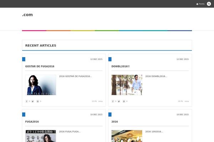214x142 pixels.
Task: Click blue category tag on GOSTAR DE FUGA2016 card
Action: (24, 59)
